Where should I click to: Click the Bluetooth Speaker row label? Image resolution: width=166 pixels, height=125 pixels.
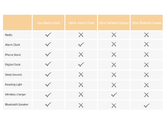(17, 104)
